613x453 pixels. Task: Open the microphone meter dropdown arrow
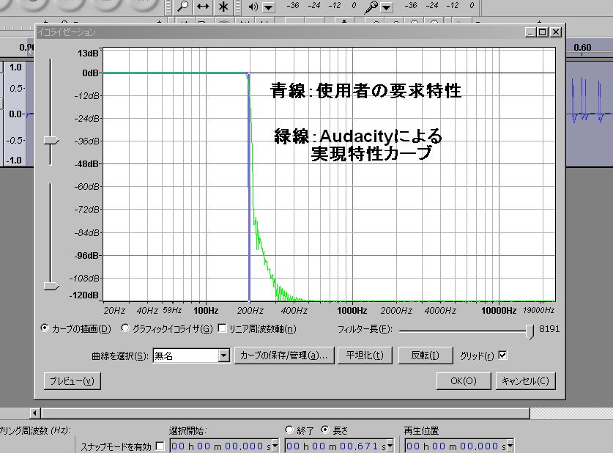tap(386, 7)
